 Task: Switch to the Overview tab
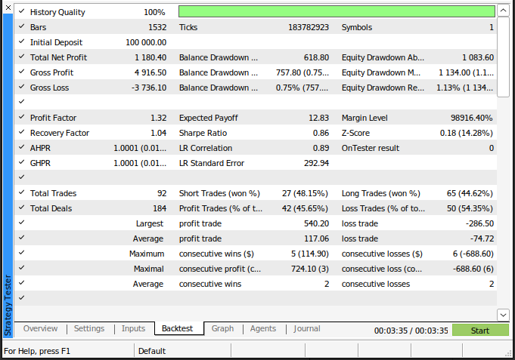point(40,328)
